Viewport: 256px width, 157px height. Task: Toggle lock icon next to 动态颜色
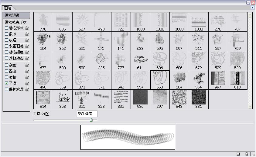pyautogui.click(x=27, y=52)
